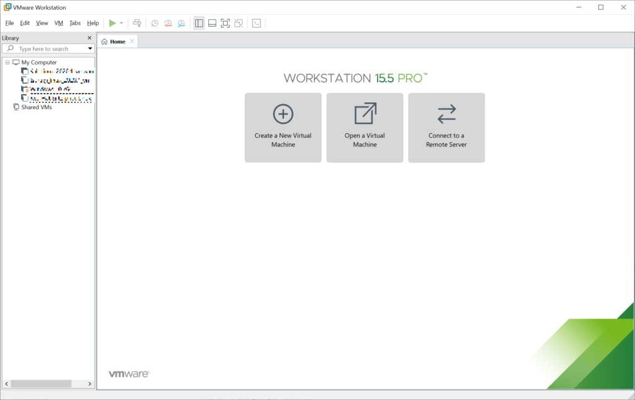This screenshot has width=635, height=400.
Task: Open the snapshot manager toolbar icon
Action: 181,23
